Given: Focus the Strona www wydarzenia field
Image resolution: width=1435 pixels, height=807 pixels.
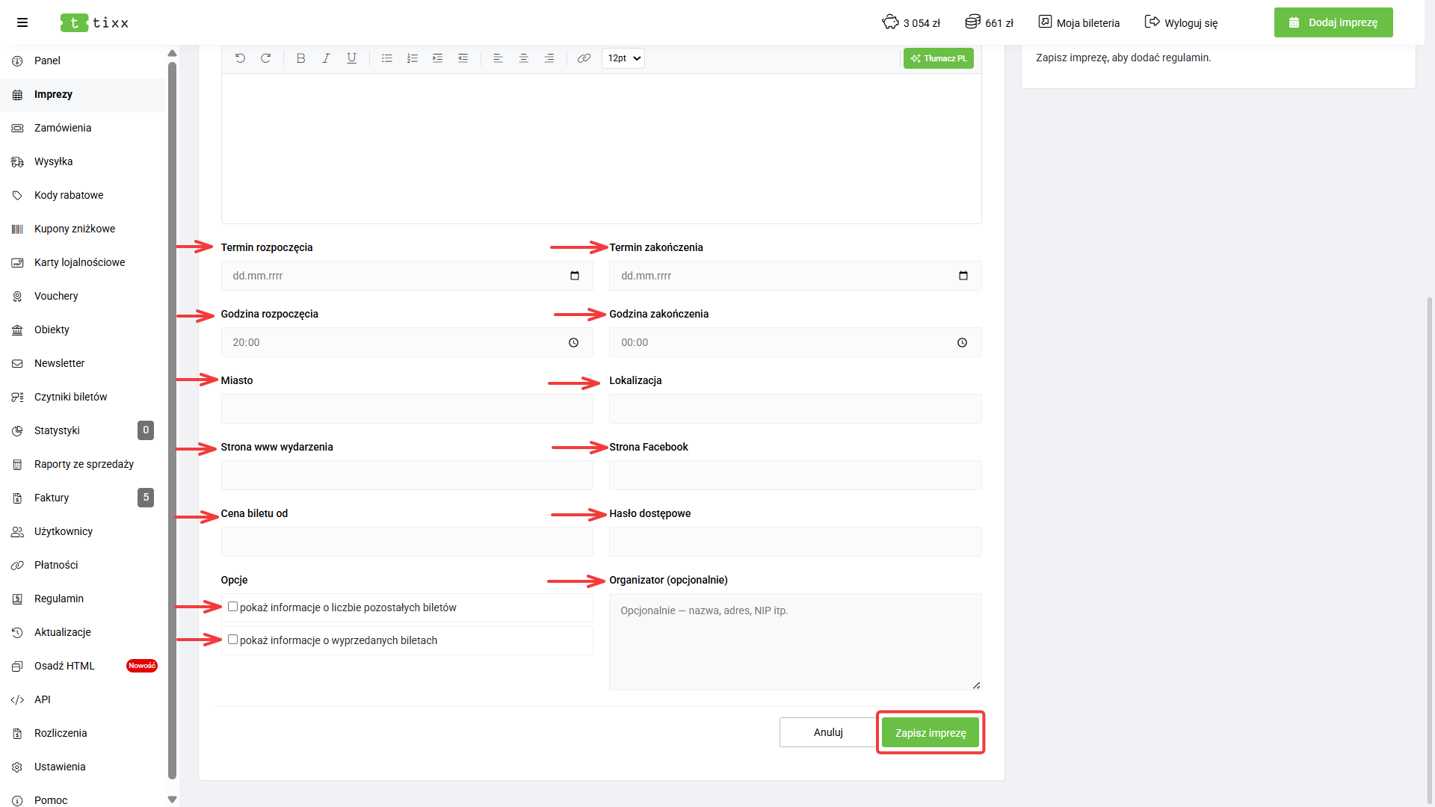Looking at the screenshot, I should click(407, 475).
